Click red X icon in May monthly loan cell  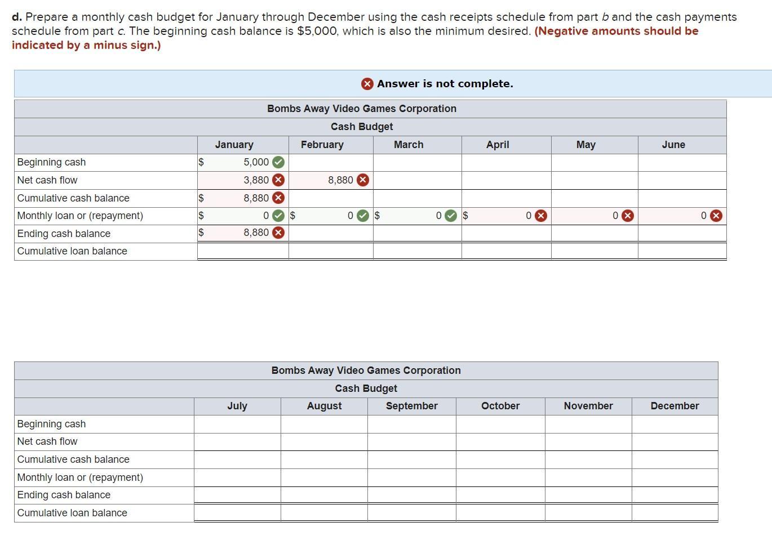pyautogui.click(x=628, y=216)
